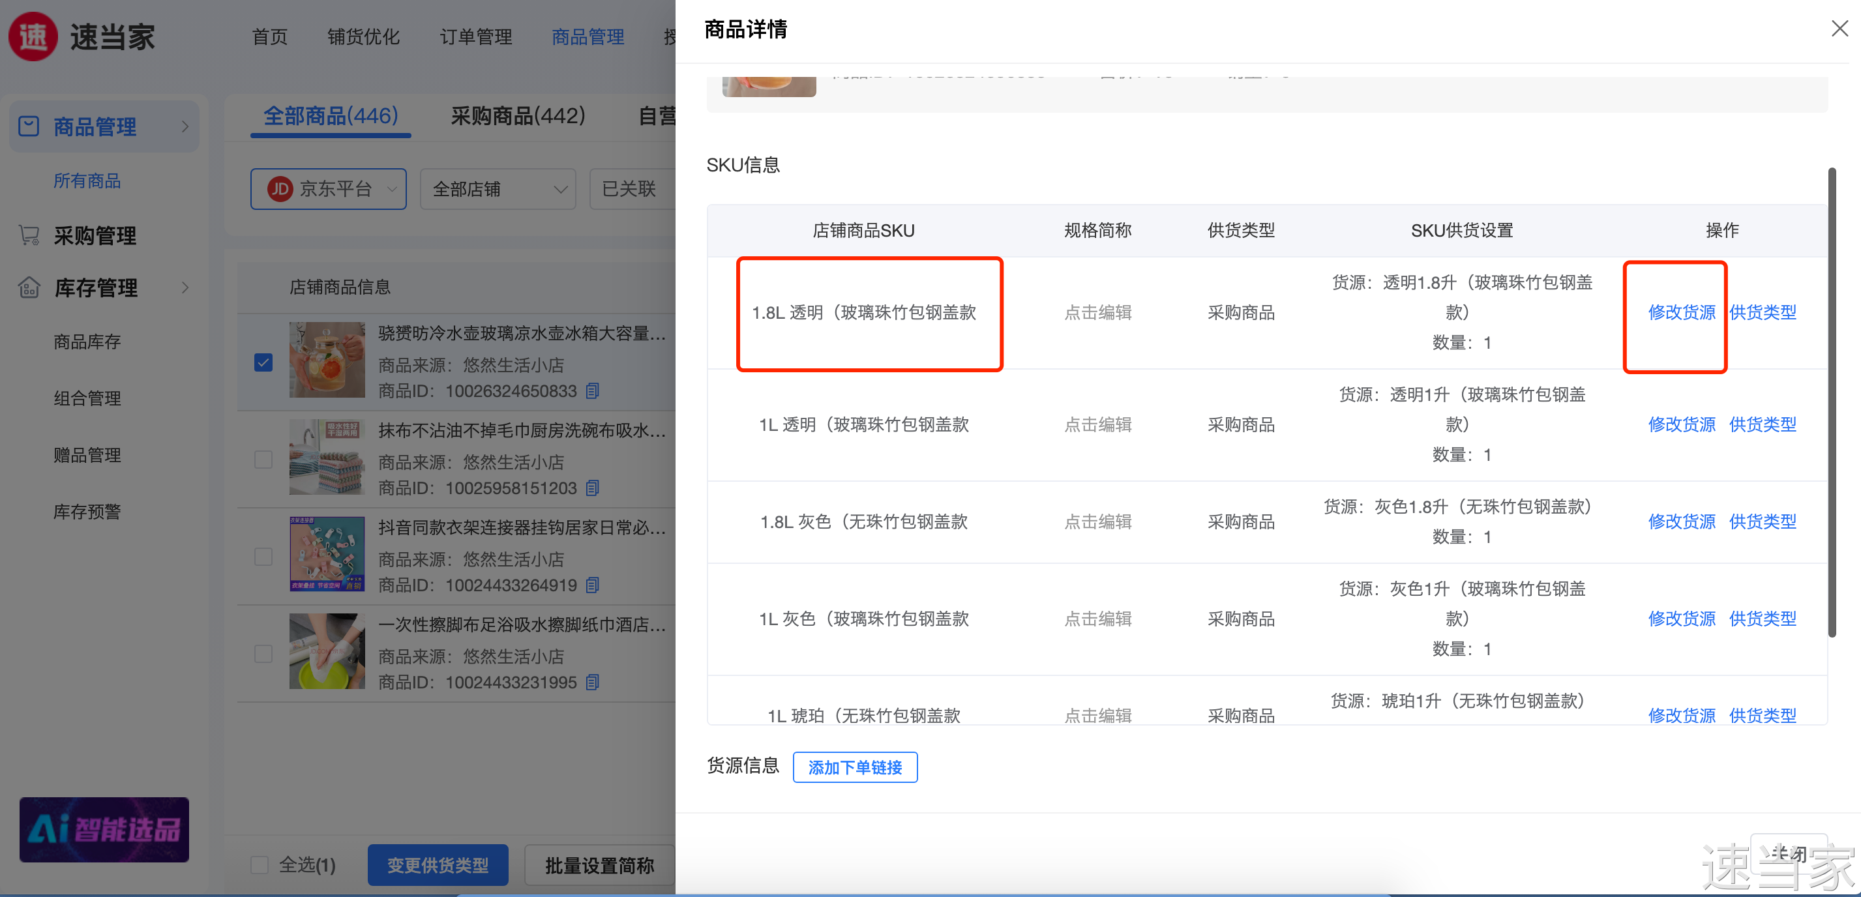Copy product ID 10024433231995 via copy icon
The width and height of the screenshot is (1861, 897).
[592, 682]
